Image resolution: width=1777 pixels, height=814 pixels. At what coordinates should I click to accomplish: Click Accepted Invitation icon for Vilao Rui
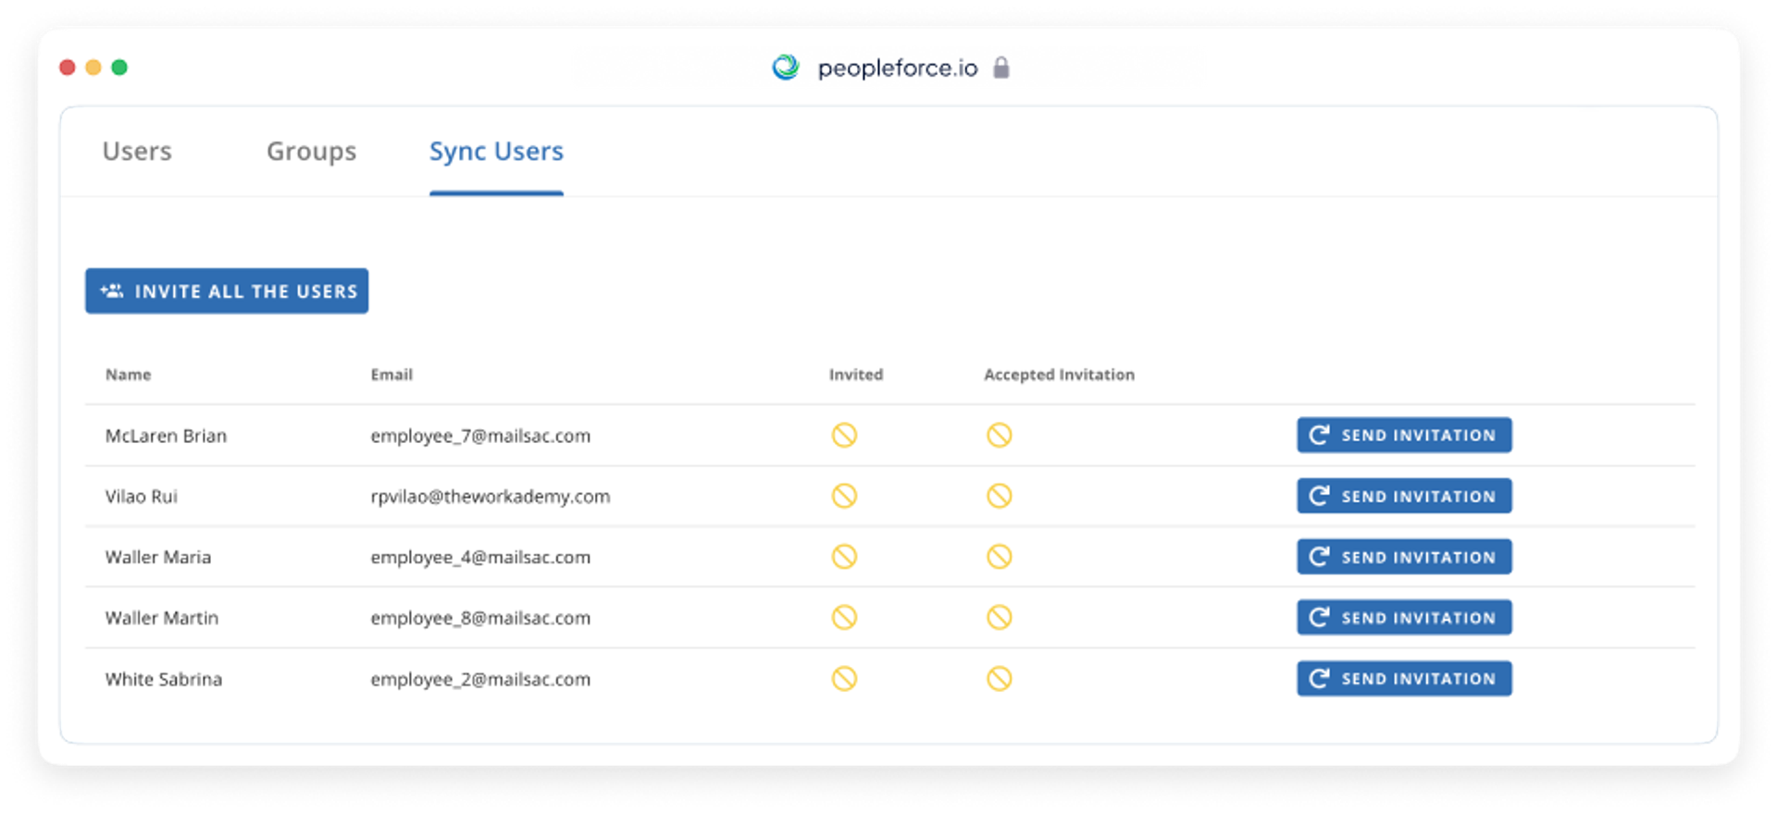click(x=1000, y=496)
